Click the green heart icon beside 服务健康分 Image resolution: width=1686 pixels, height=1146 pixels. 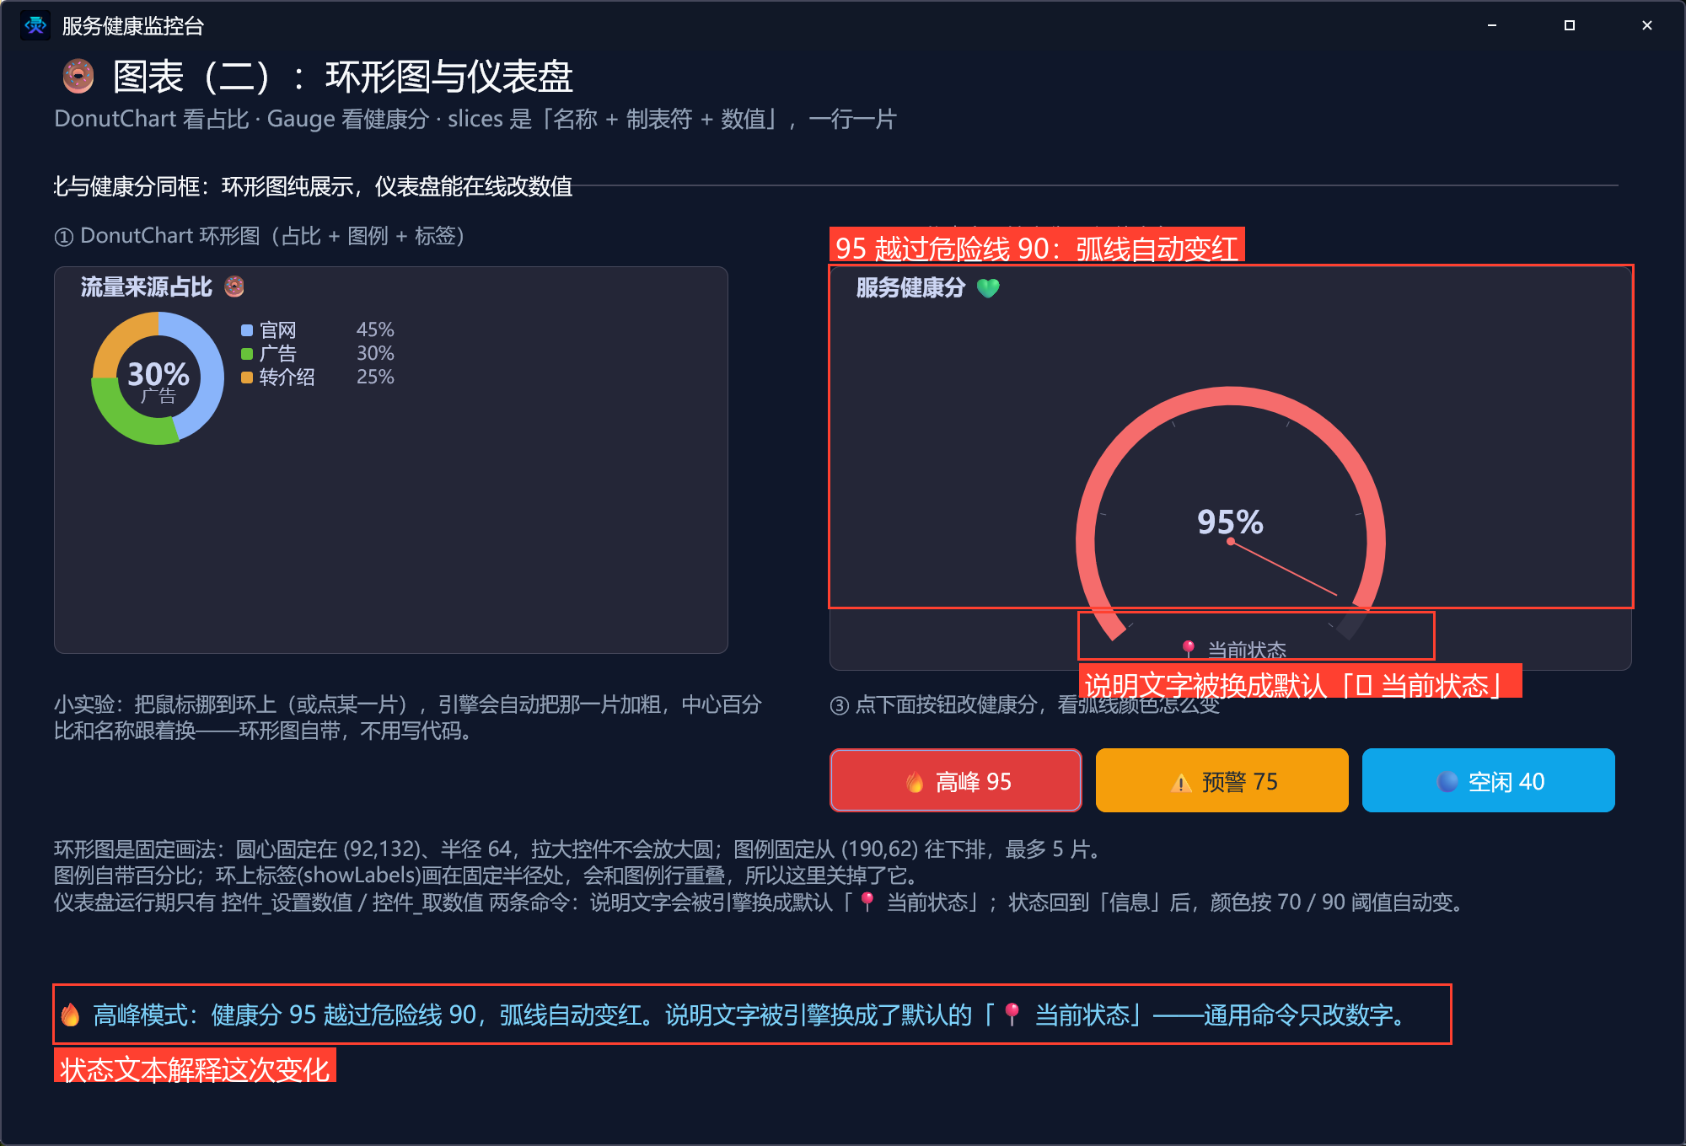pyautogui.click(x=988, y=288)
